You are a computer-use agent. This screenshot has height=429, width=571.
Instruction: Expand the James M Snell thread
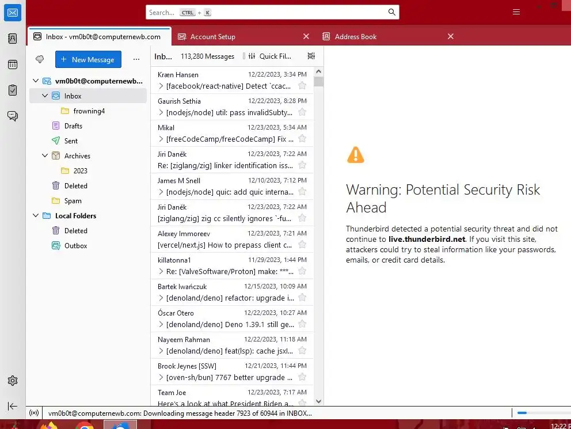point(161,192)
